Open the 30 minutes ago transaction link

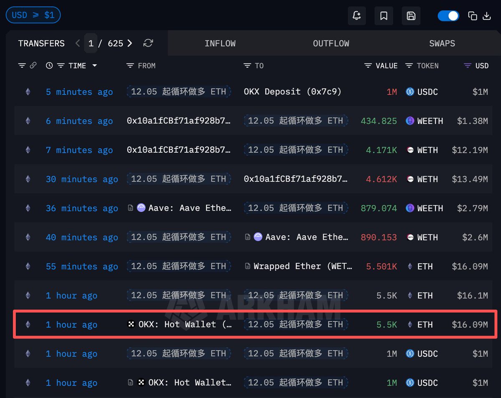pos(82,179)
